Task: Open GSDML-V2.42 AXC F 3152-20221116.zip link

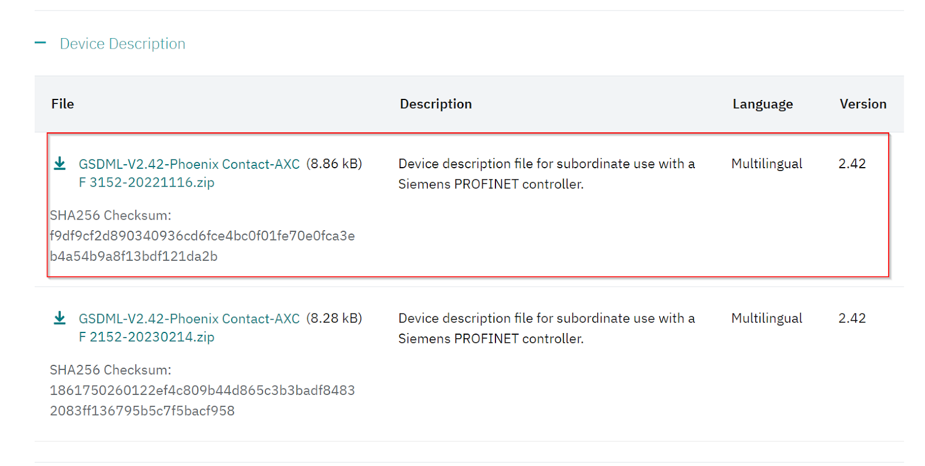Action: tap(189, 173)
